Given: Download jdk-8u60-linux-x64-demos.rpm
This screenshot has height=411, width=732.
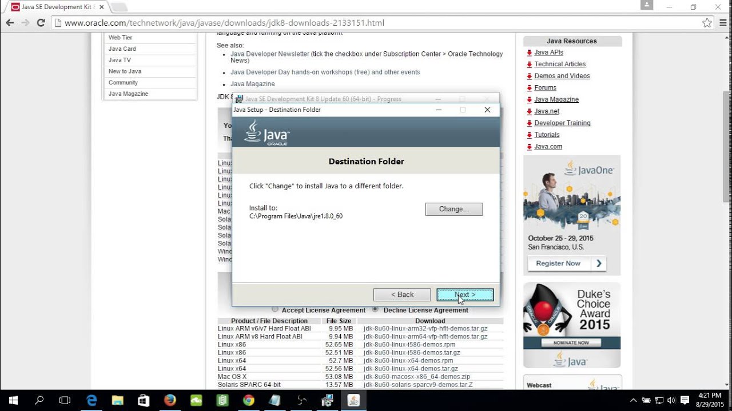Looking at the screenshot, I should tap(408, 361).
